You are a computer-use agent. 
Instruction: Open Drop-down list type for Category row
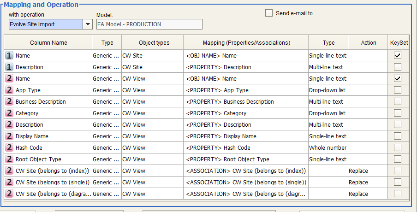pos(328,113)
